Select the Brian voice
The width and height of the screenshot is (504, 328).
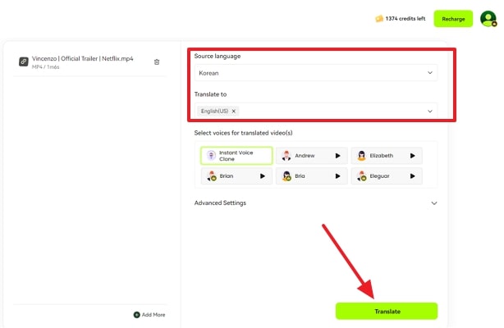click(x=236, y=176)
